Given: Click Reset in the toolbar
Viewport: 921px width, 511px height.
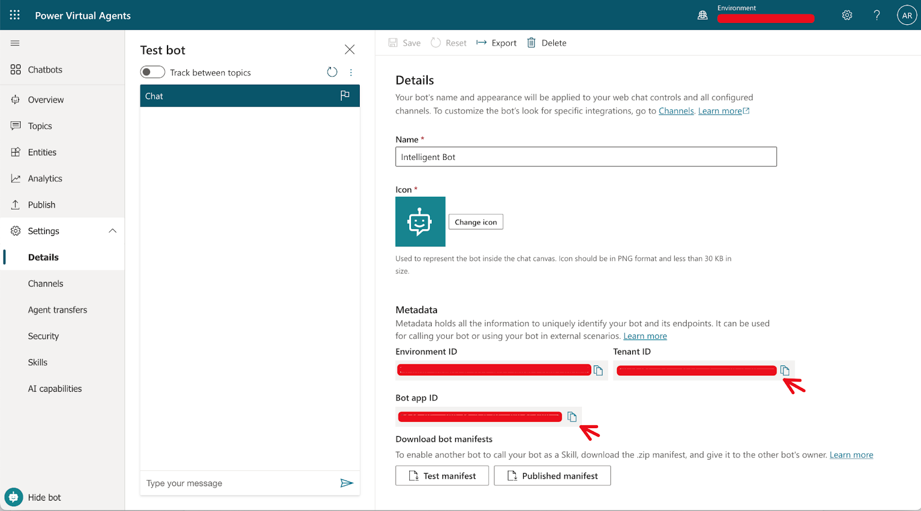Looking at the screenshot, I should [449, 43].
